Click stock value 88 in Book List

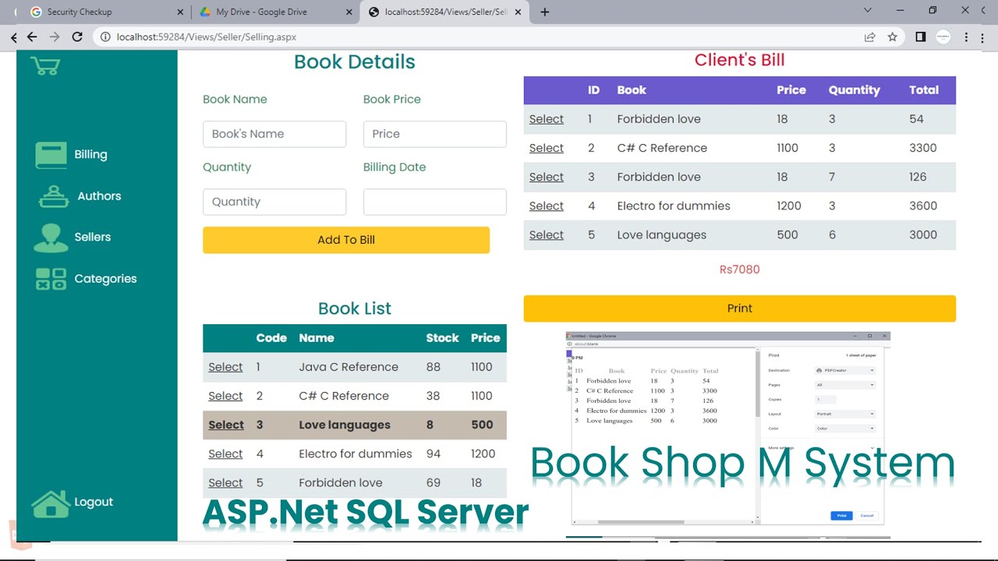click(434, 367)
